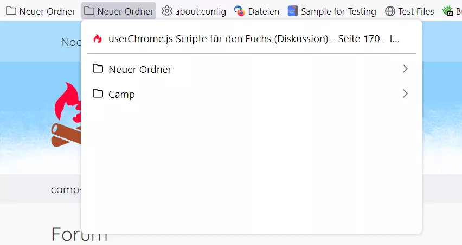Select the Neuer Ordner subfolder in the menu
The height and width of the screenshot is (245, 462).
point(251,69)
